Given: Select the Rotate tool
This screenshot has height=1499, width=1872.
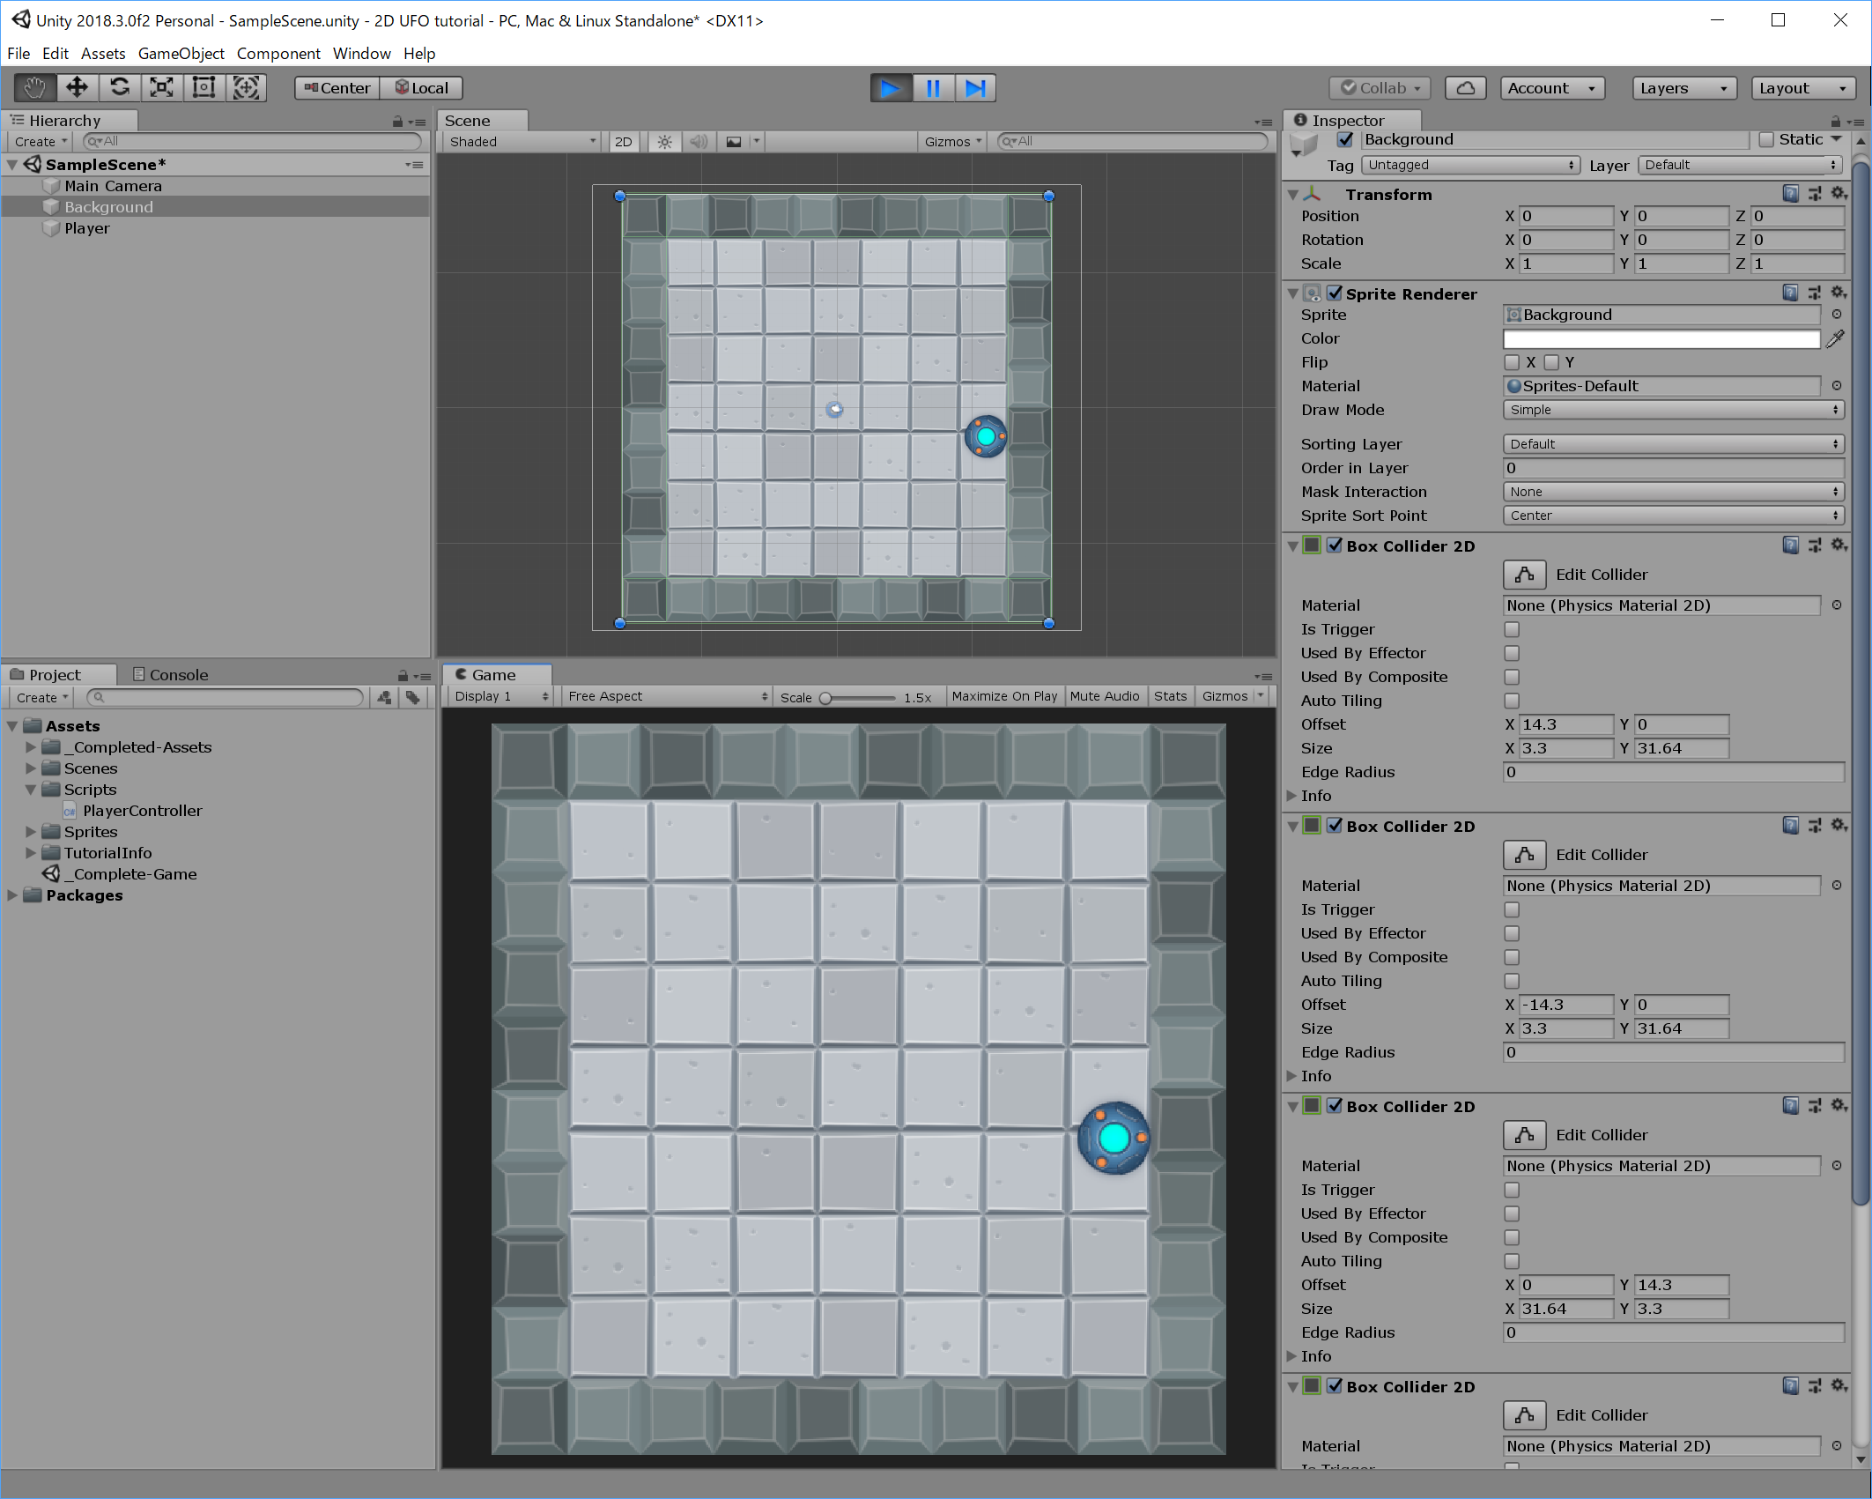Looking at the screenshot, I should pyautogui.click(x=120, y=87).
